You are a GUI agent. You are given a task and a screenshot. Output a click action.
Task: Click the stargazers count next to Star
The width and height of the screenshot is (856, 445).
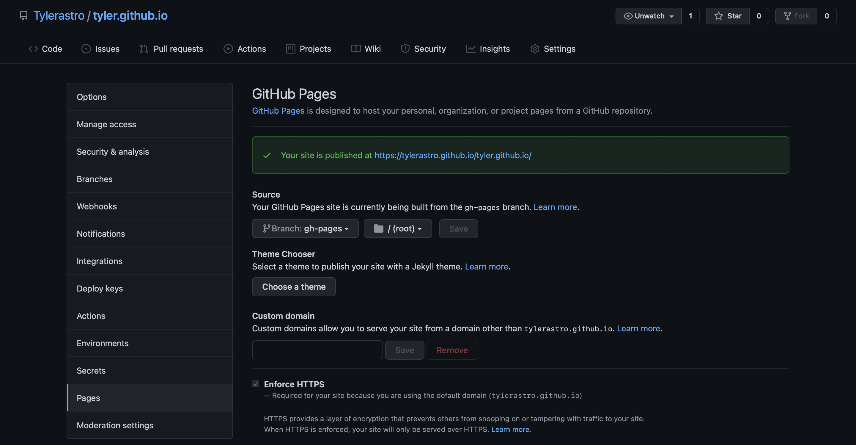click(759, 16)
